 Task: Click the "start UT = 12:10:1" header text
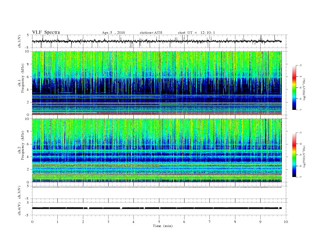(196, 33)
